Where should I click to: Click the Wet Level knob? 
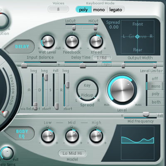(x=48, y=41)
